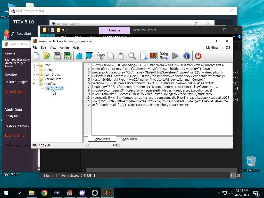Click 'ANSI' in the status bar

(x=116, y=145)
